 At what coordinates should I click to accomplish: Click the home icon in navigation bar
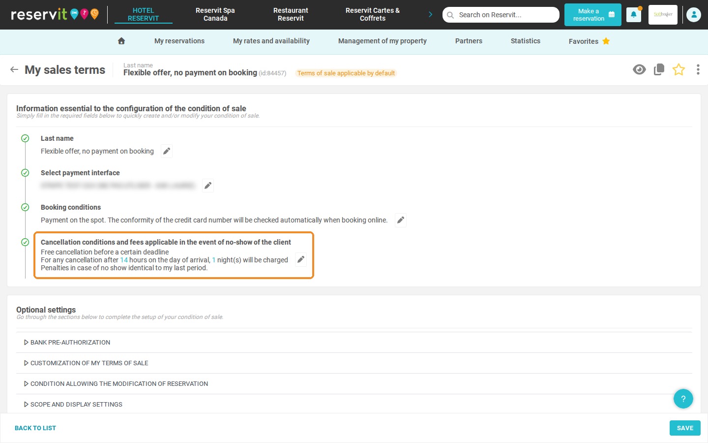(x=121, y=41)
